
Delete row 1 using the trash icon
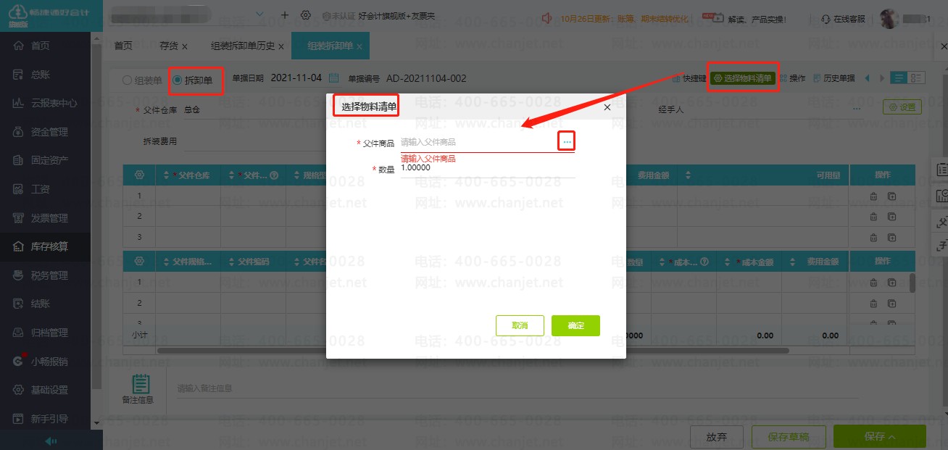coord(873,196)
